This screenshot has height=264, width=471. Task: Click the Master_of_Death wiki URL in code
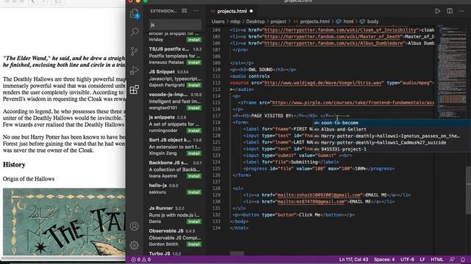point(333,37)
